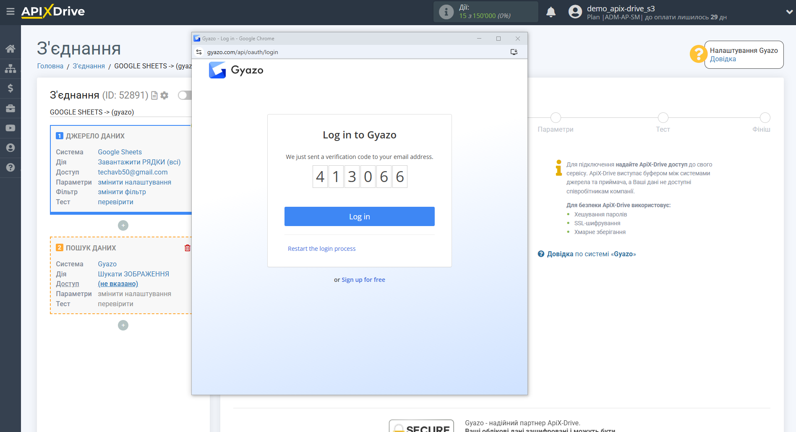
Task: Open the connections chart icon in sidebar
Action: point(10,68)
